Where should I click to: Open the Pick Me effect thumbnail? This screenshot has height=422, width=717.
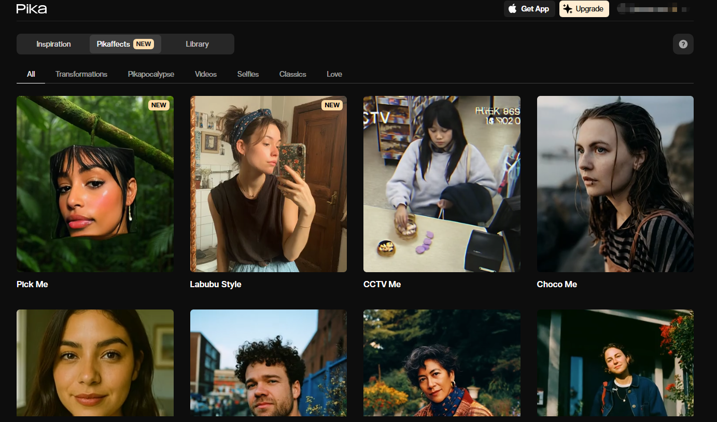pos(95,184)
